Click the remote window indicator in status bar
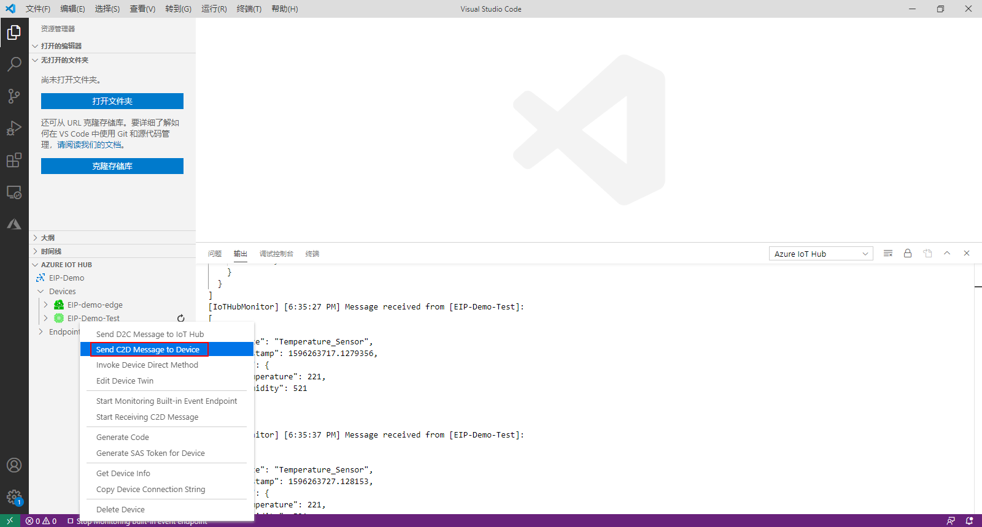 tap(10, 521)
